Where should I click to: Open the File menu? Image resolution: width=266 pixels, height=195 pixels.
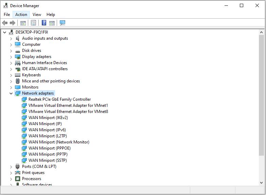coord(7,15)
